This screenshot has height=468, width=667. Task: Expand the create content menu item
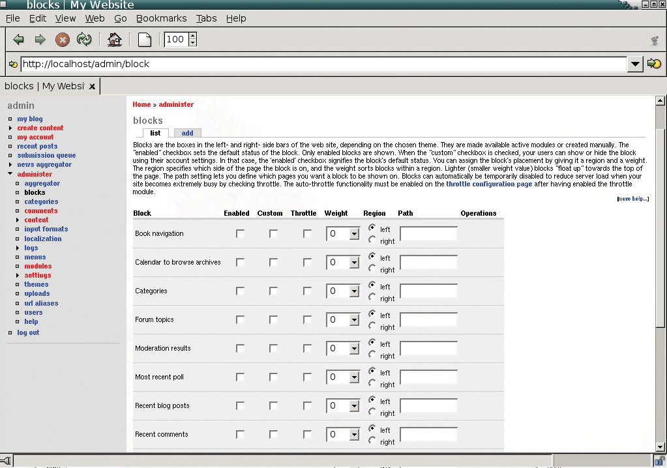pyautogui.click(x=10, y=128)
